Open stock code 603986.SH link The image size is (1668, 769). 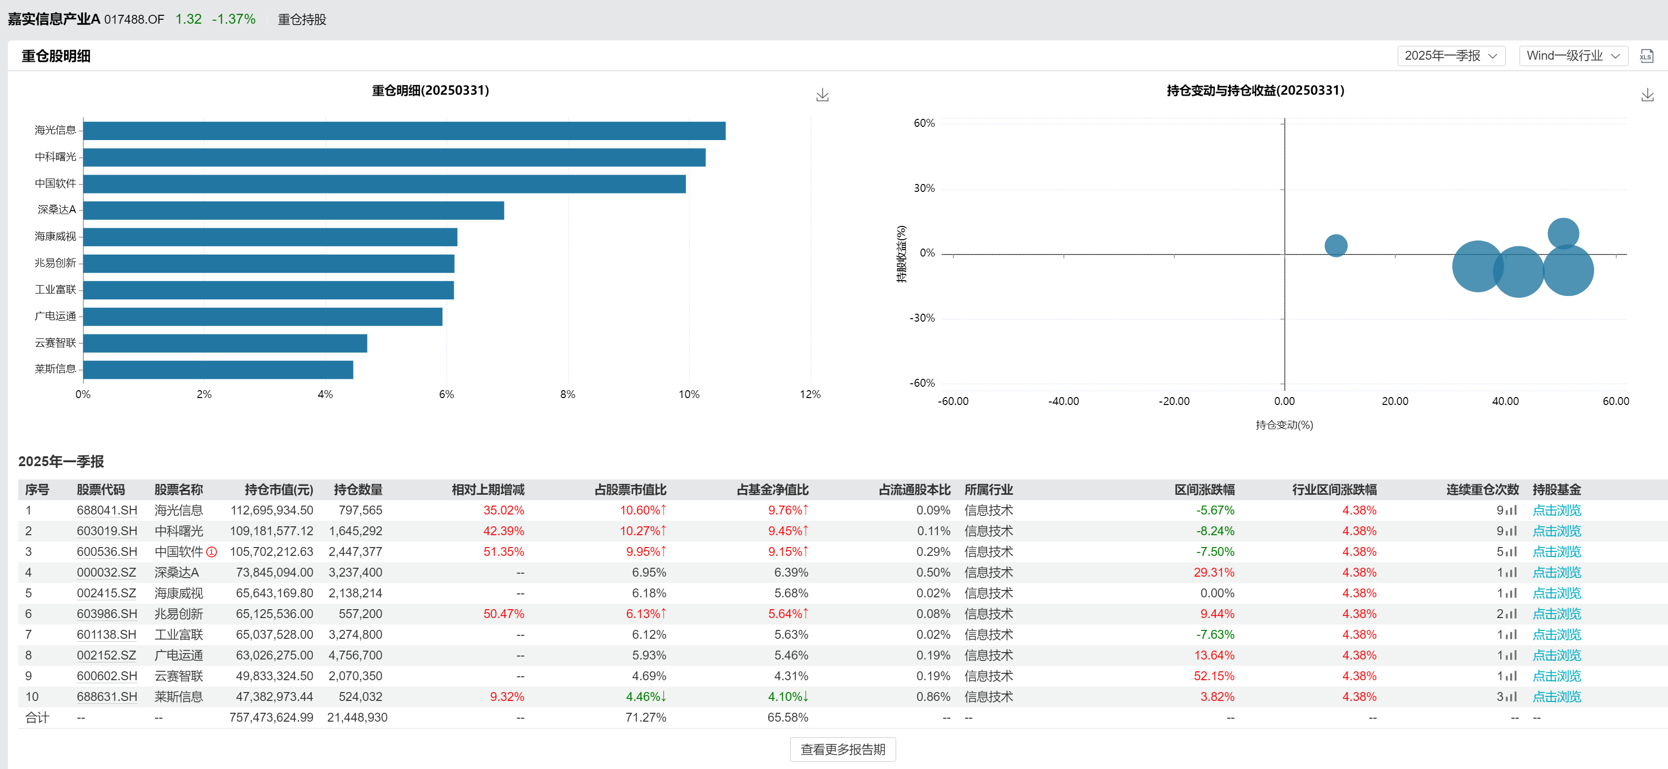[x=107, y=614]
